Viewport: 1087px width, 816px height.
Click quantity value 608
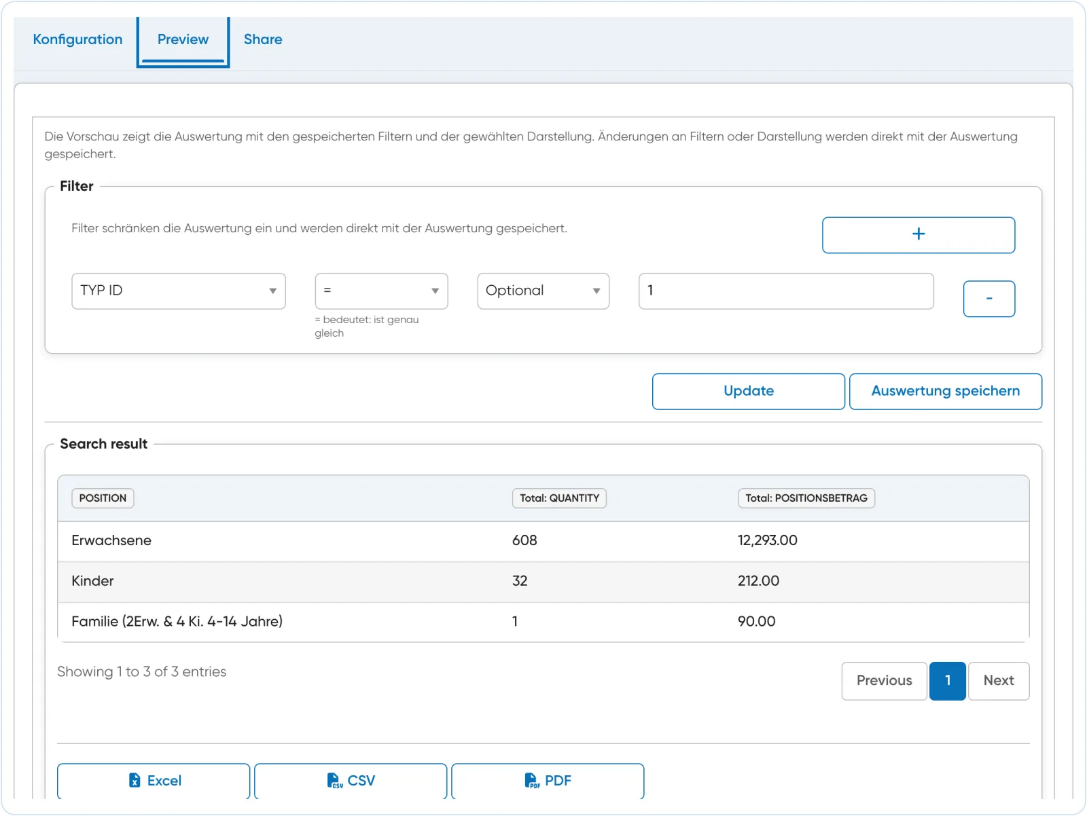coord(524,540)
